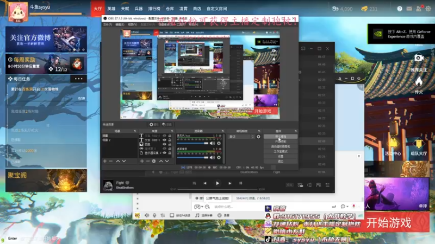Move selected scene up

click(x=118, y=161)
